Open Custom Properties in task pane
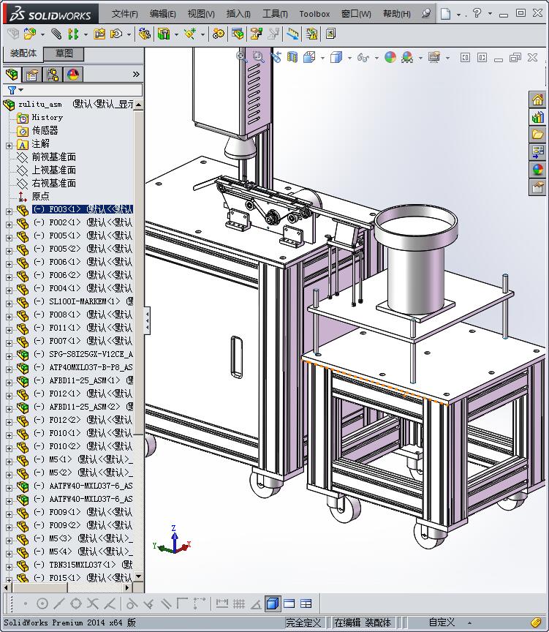This screenshot has height=632, width=549. [538, 187]
